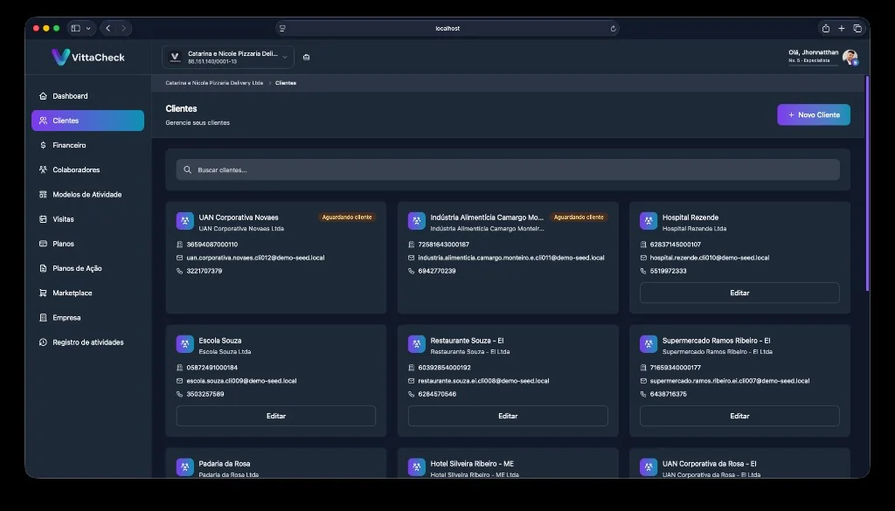Click Indústria Alimentícia Camargo avatar icon
Screen dimensions: 895x511
pyautogui.click(x=417, y=221)
